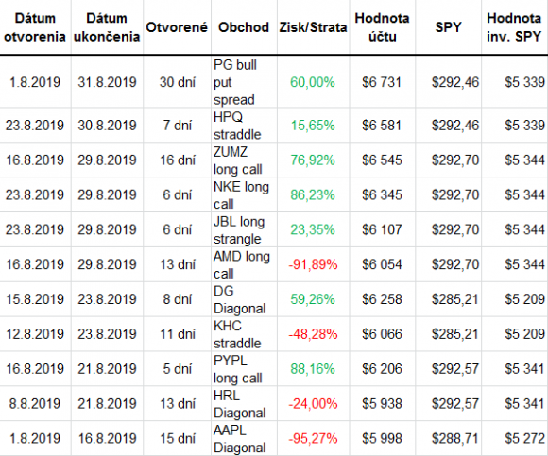Image resolution: width=548 pixels, height=456 pixels.
Task: Click the '8 dní' duration cell
Action: 177,299
